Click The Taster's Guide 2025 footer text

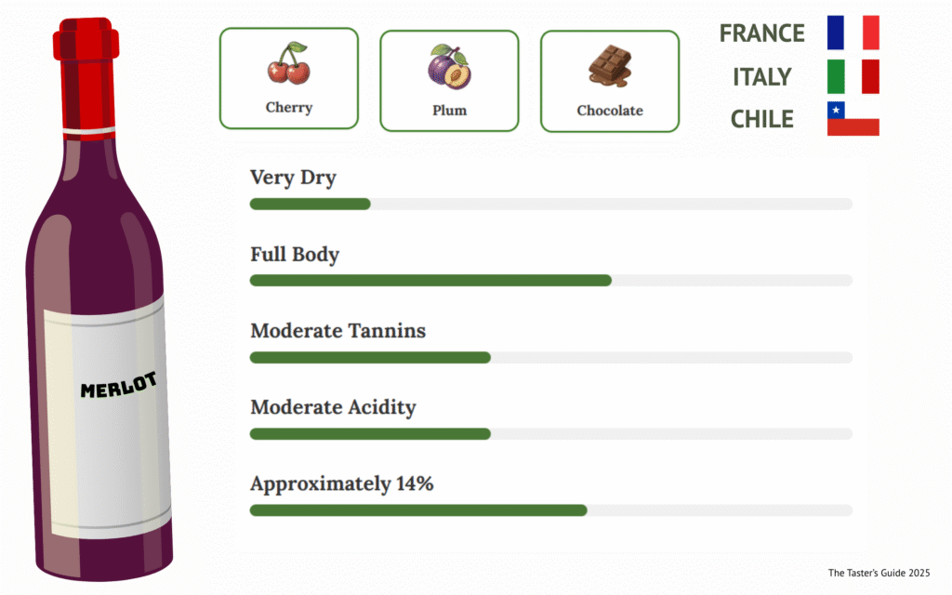(x=879, y=573)
